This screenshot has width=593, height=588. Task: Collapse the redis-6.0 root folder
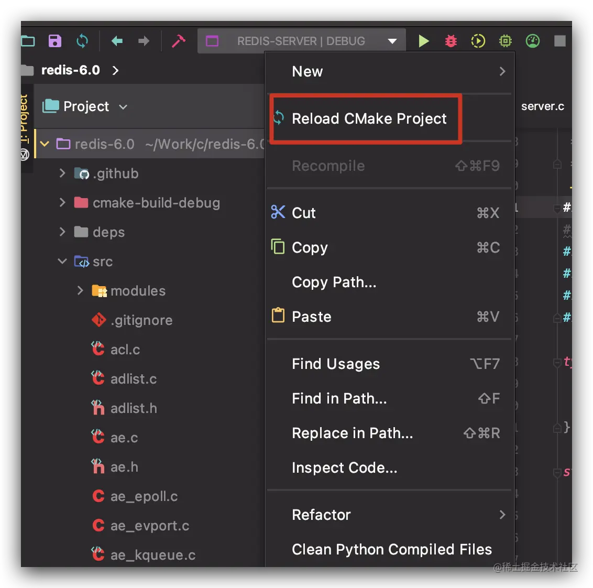tap(45, 144)
